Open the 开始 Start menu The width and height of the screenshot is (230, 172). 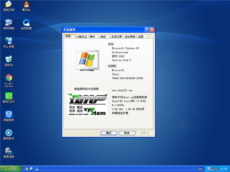coord(10,169)
